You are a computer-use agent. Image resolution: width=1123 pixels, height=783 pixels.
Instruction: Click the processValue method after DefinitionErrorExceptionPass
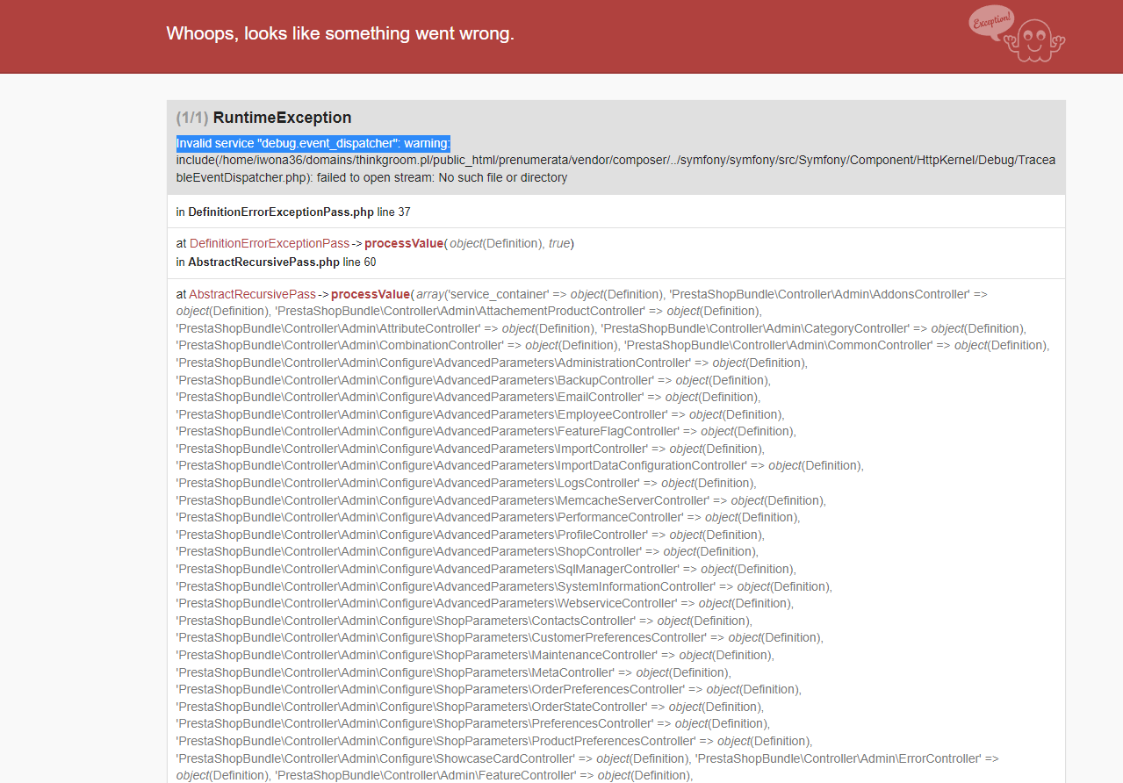tap(405, 243)
